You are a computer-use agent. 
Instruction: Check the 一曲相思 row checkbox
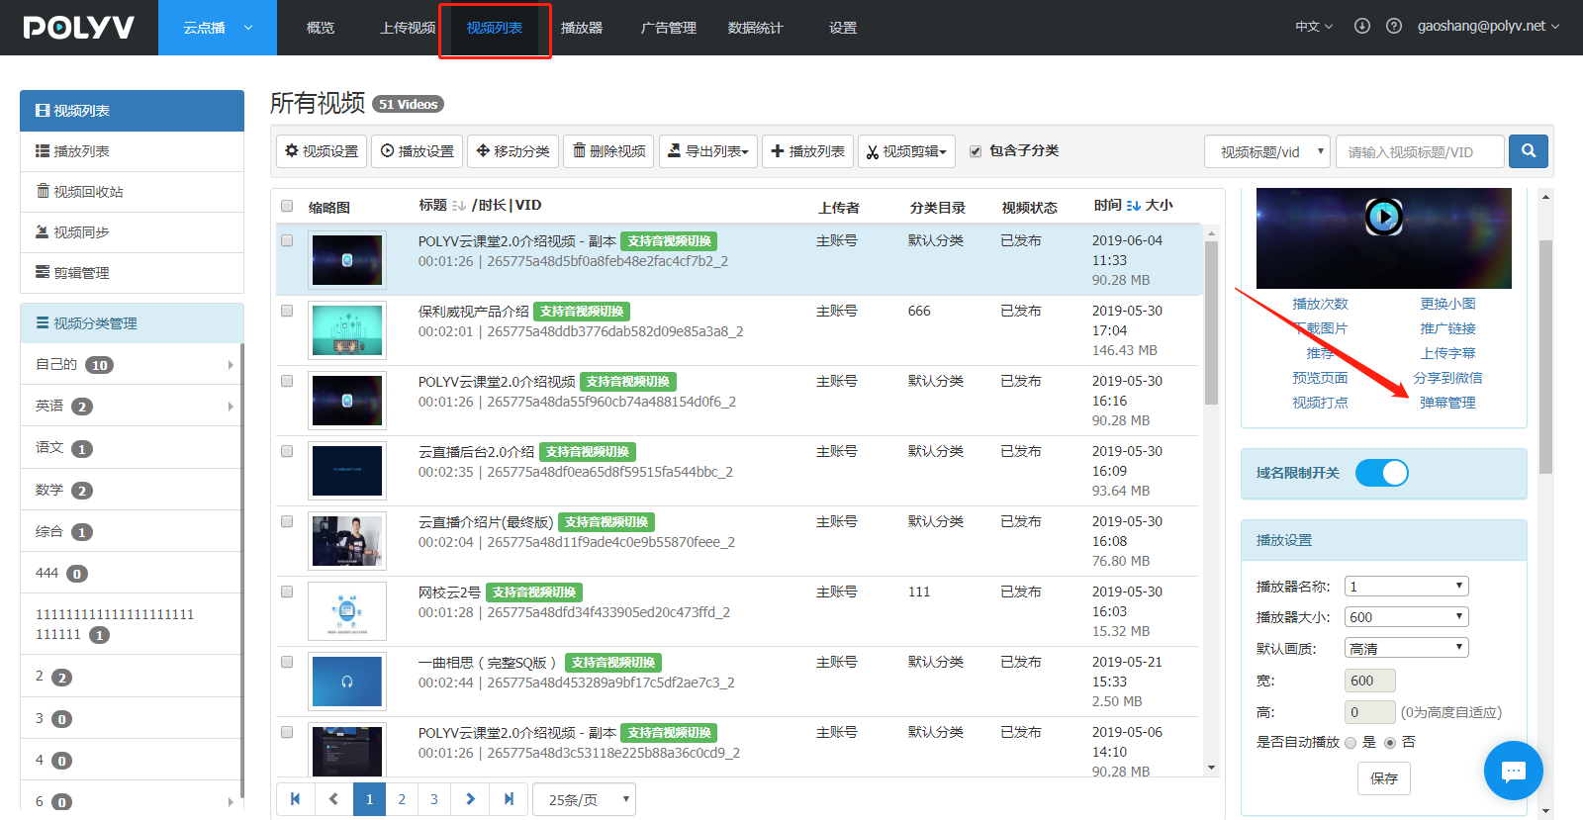[x=287, y=662]
